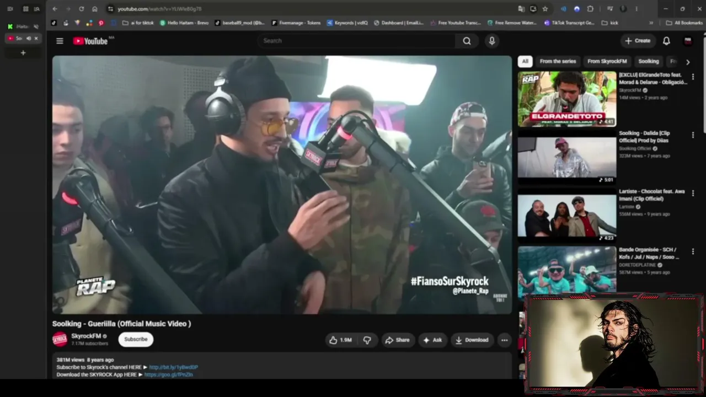Image resolution: width=706 pixels, height=397 pixels.
Task: Open the 'Free Youtube Transc...' bookmark
Action: tap(455, 23)
